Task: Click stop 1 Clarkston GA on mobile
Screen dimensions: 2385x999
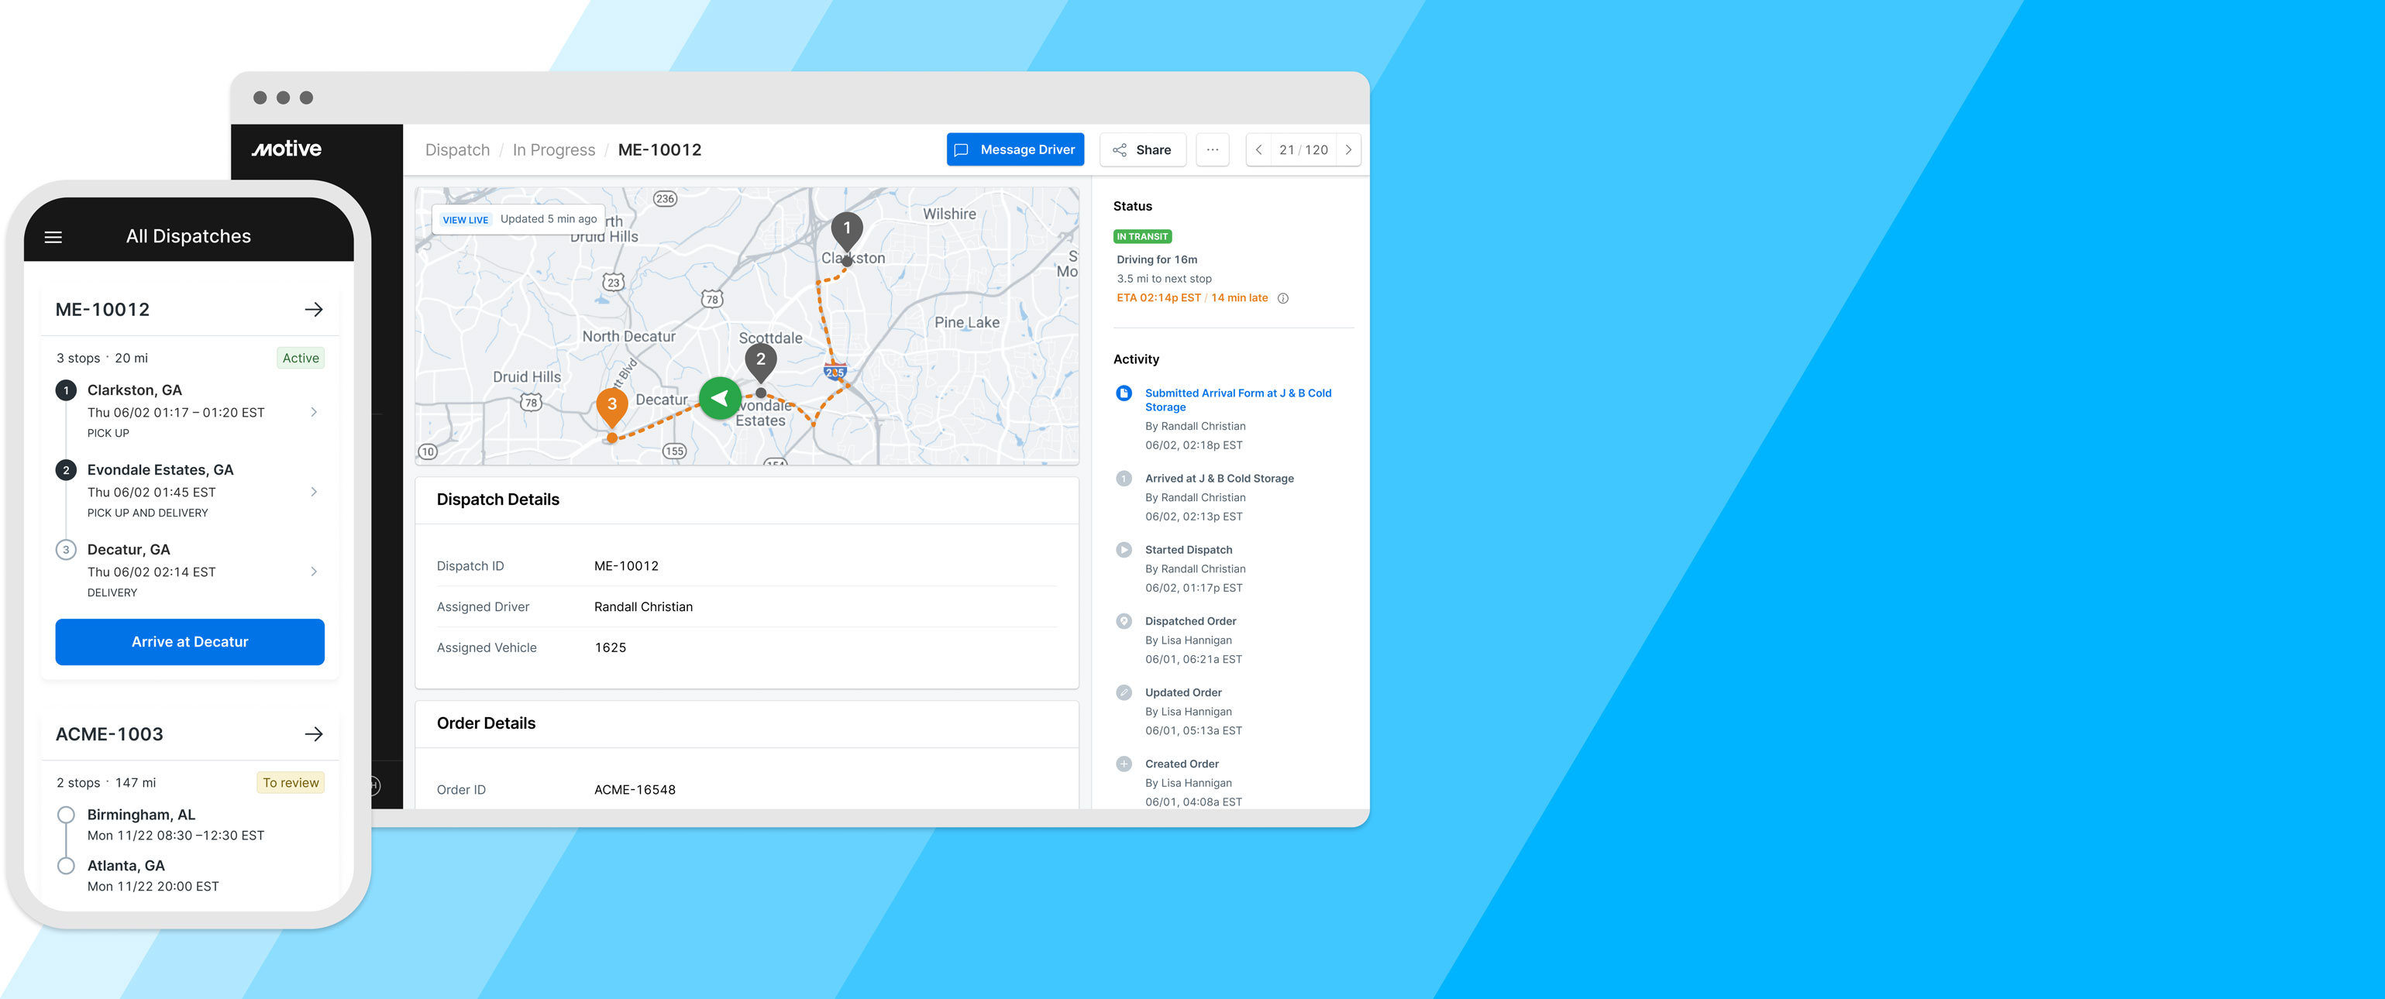Action: [x=188, y=412]
